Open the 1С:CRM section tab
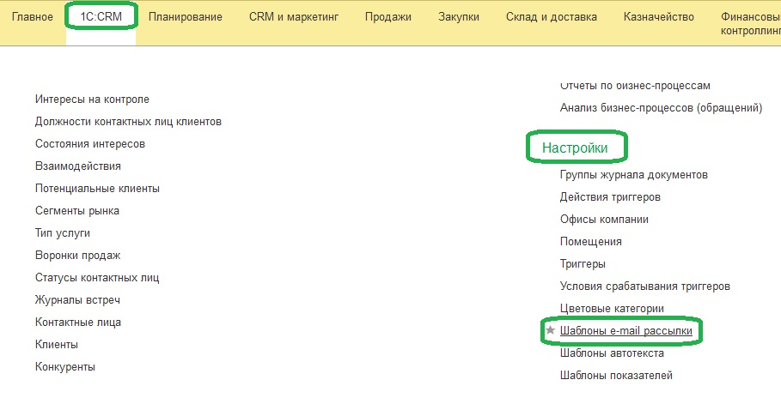The width and height of the screenshot is (781, 398). (101, 17)
